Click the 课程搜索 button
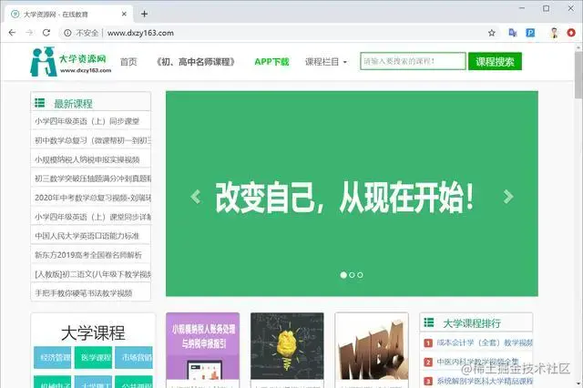Image resolution: width=583 pixels, height=388 pixels. pyautogui.click(x=495, y=61)
